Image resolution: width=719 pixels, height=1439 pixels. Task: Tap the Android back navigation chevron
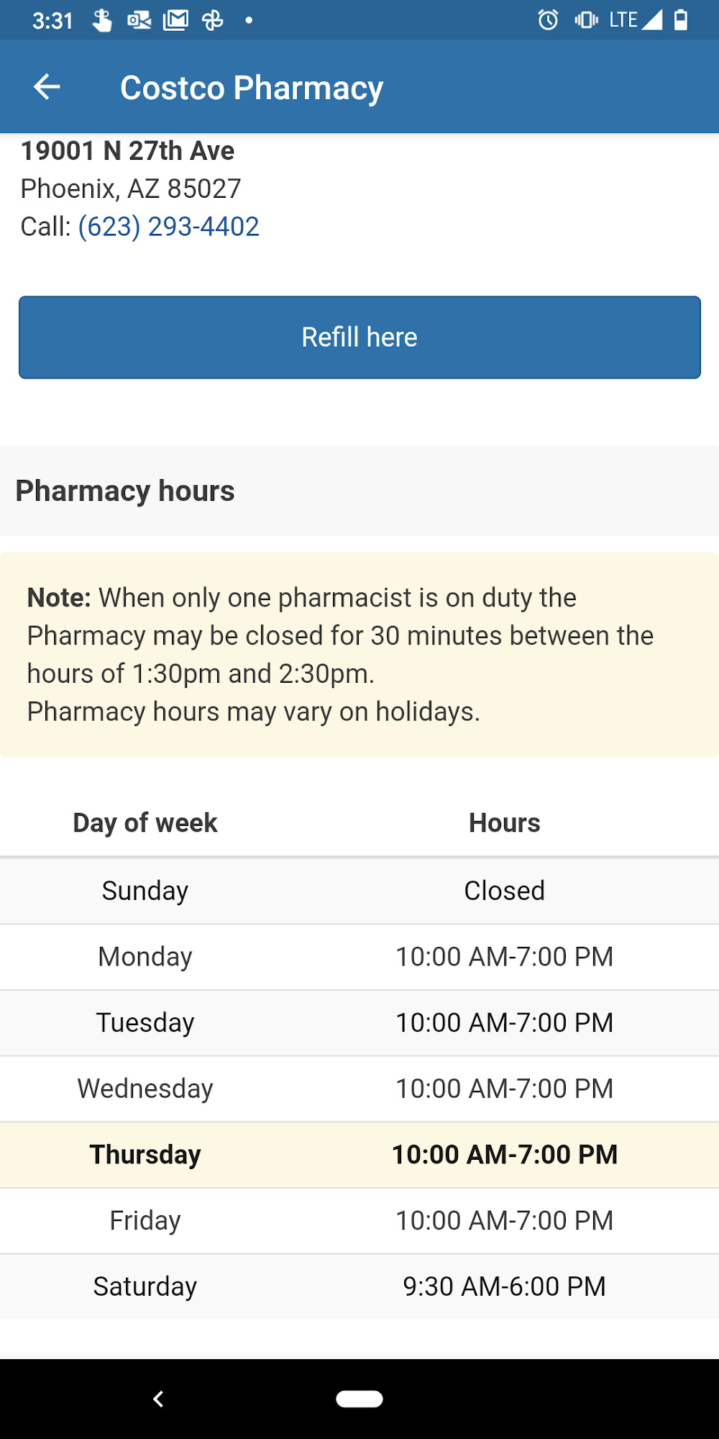tap(158, 1399)
